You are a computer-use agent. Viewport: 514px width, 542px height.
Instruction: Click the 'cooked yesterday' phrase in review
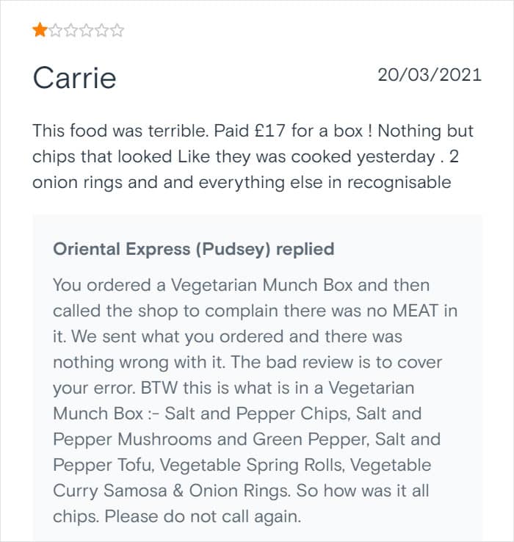[x=363, y=157]
